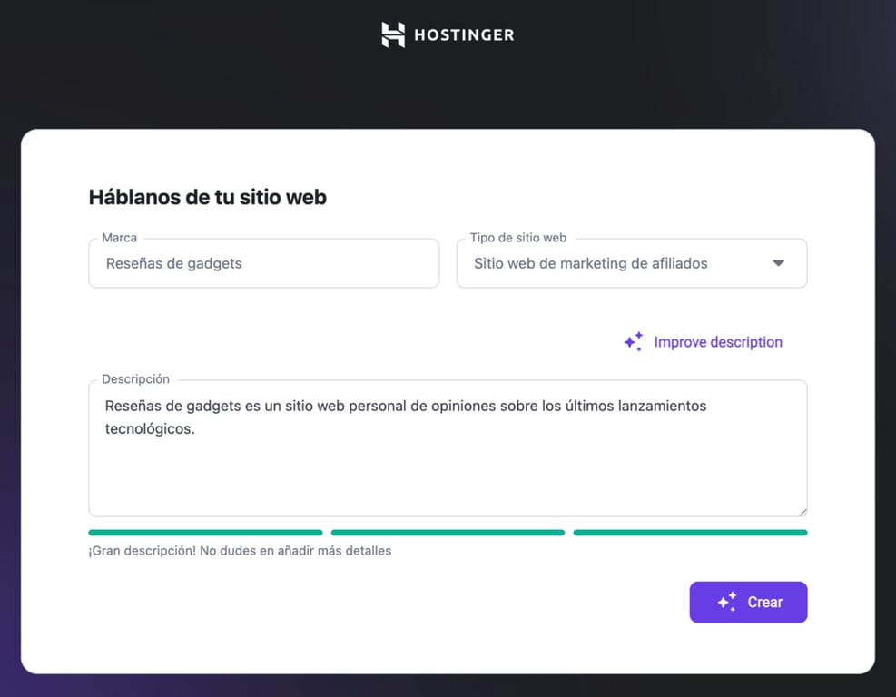Image resolution: width=896 pixels, height=697 pixels.
Task: Click the first green description quality segment
Action: [x=205, y=532]
